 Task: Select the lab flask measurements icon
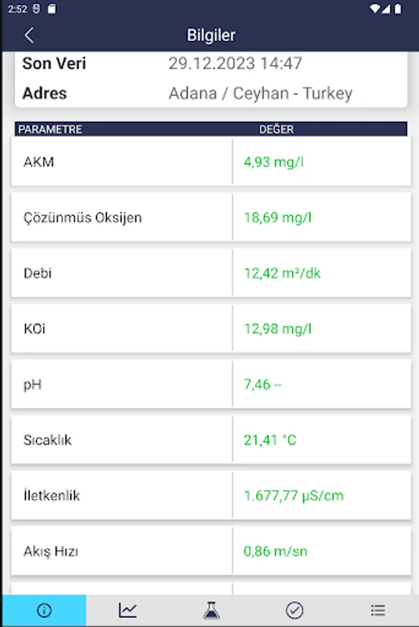point(209,610)
